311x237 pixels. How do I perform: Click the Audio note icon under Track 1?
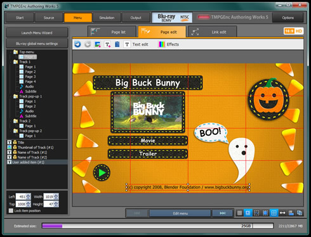click(22, 86)
